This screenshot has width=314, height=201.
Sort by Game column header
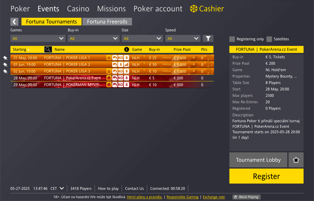pyautogui.click(x=137, y=49)
